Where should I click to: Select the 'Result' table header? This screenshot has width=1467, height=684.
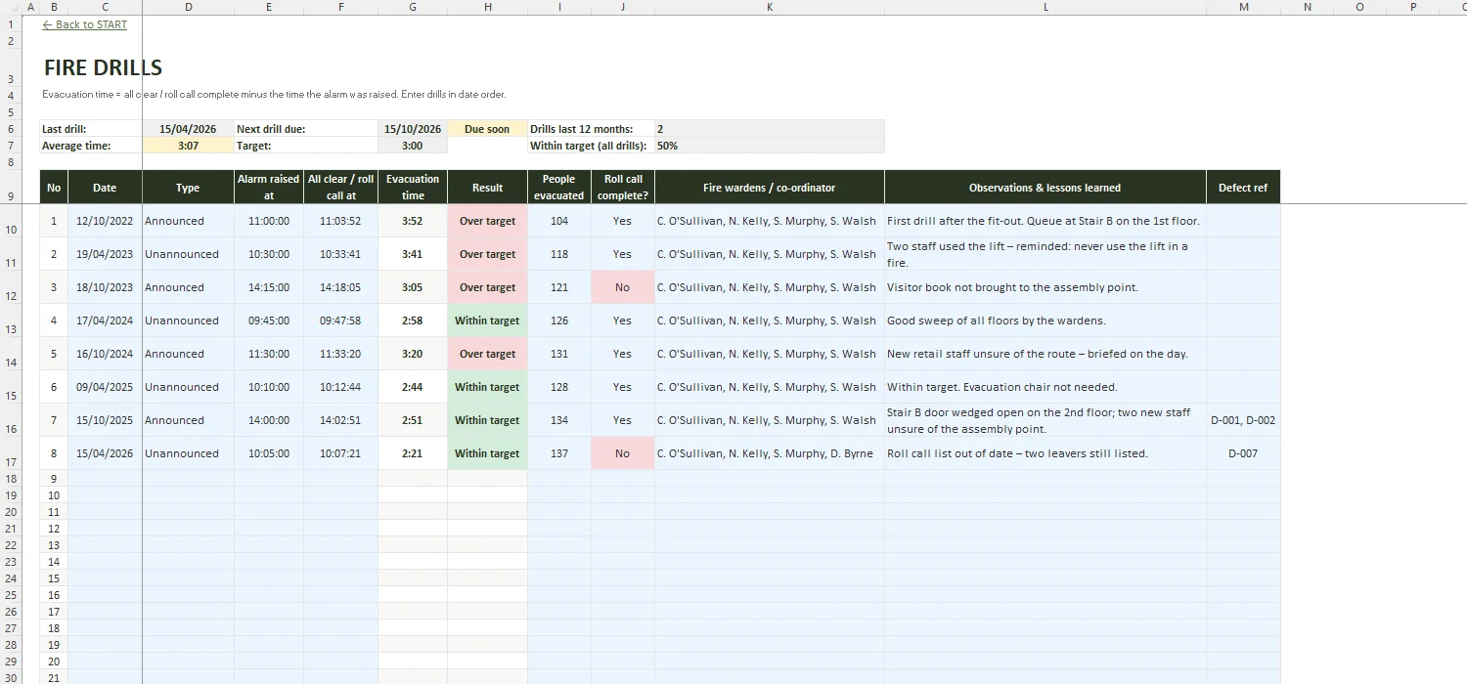click(487, 188)
